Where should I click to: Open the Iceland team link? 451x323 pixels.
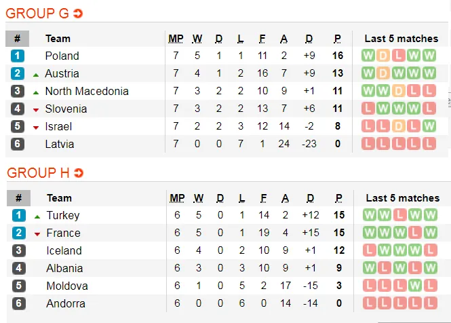coord(64,250)
